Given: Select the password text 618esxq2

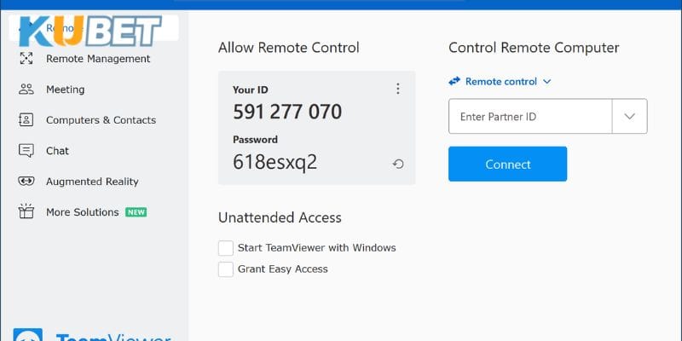Looking at the screenshot, I should pos(275,162).
